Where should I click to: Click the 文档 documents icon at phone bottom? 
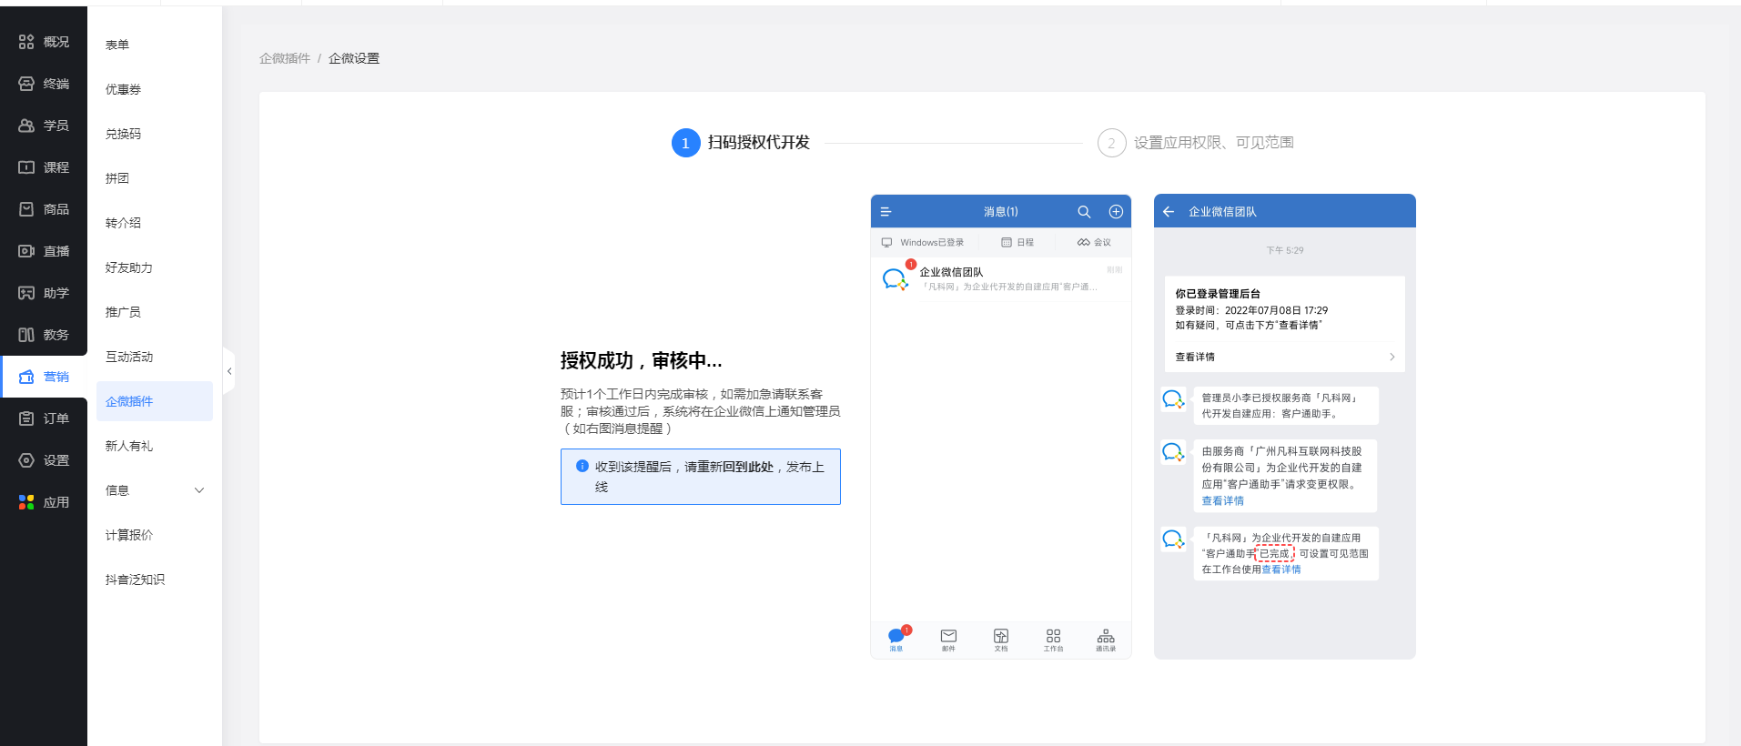click(1001, 637)
